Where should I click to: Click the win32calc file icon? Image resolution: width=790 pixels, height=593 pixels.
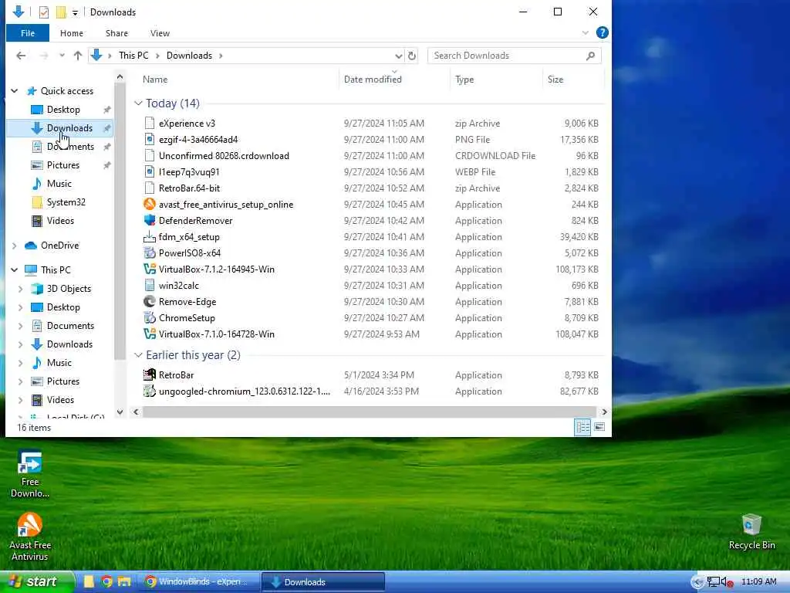(149, 285)
